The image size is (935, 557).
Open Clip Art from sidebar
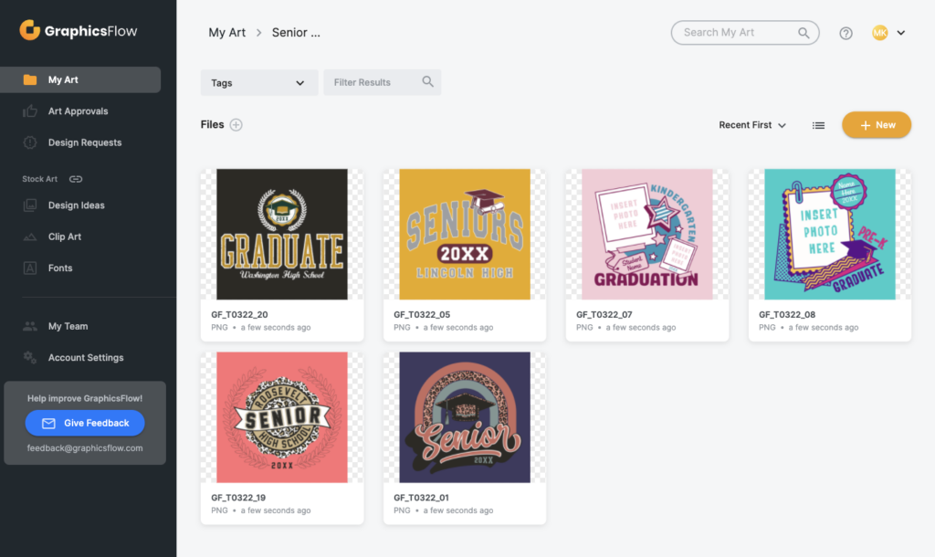click(64, 236)
